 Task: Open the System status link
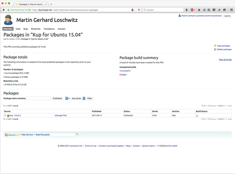[148, 146]
